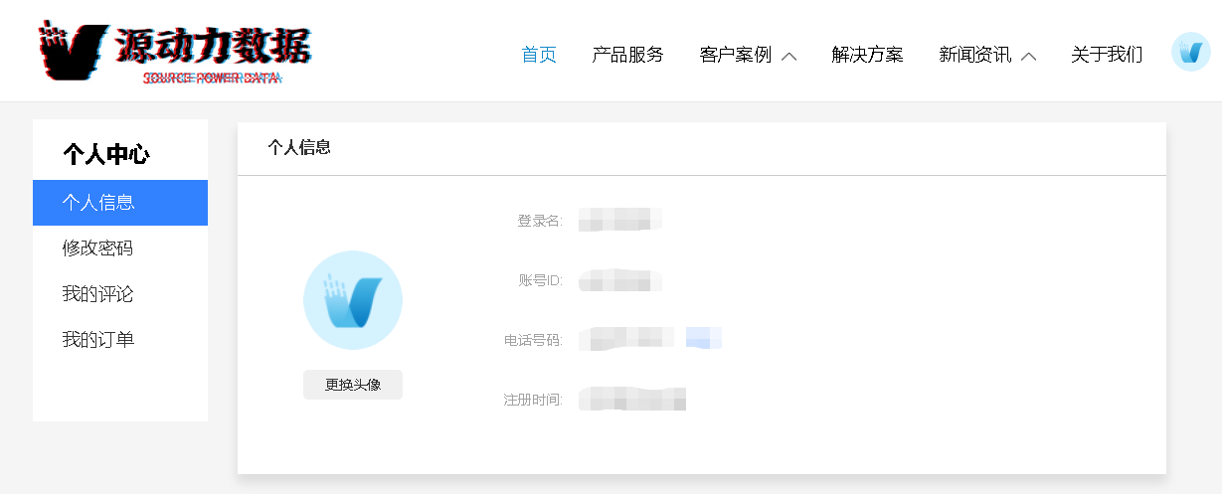Open the user avatar icon in navbar
This screenshot has width=1222, height=494.
click(x=1190, y=52)
